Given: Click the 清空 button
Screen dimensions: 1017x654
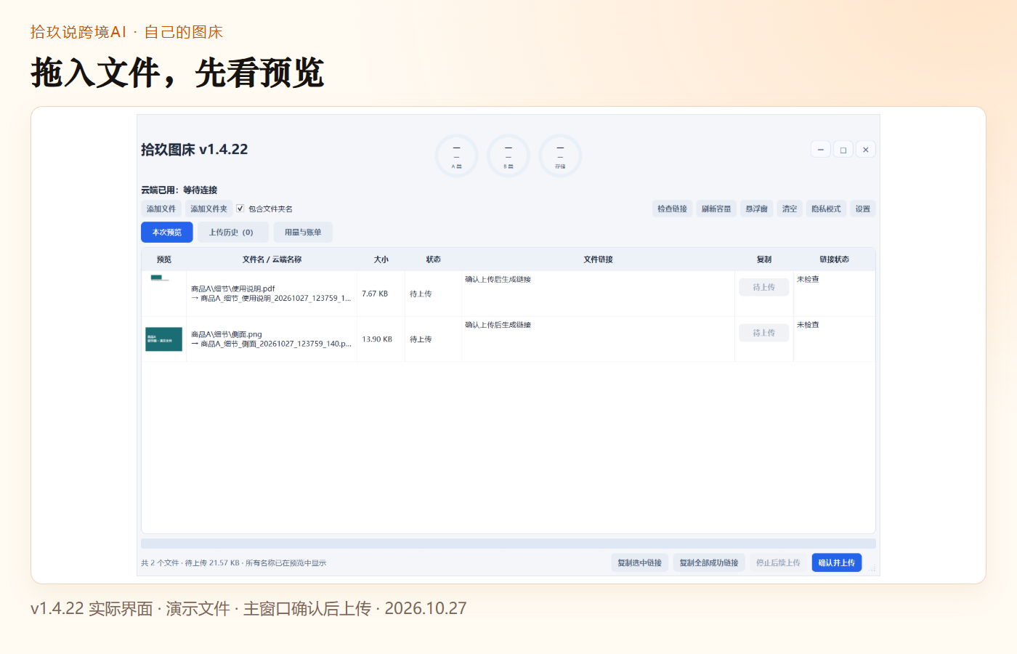Looking at the screenshot, I should point(790,209).
